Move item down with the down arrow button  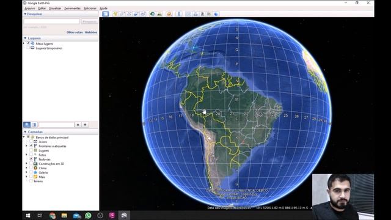(x=85, y=125)
